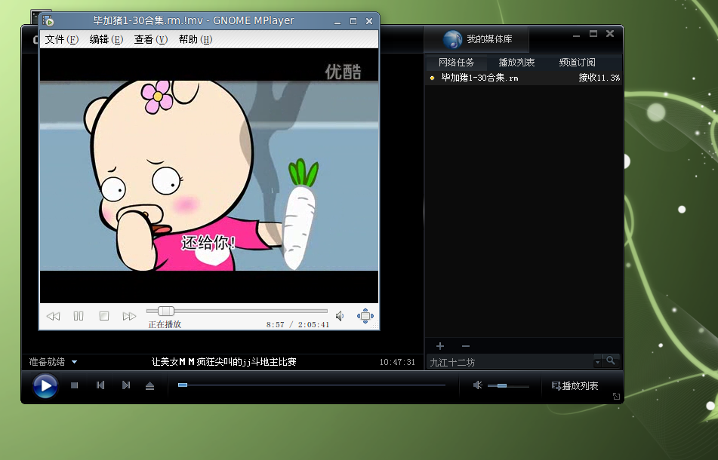
Task: Click the video playback area in GNOME MPlayer
Action: pyautogui.click(x=209, y=176)
